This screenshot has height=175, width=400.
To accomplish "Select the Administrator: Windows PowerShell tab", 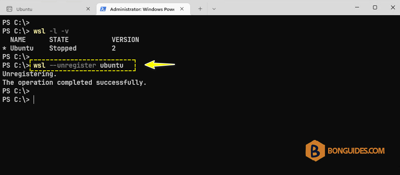I will tap(143, 9).
